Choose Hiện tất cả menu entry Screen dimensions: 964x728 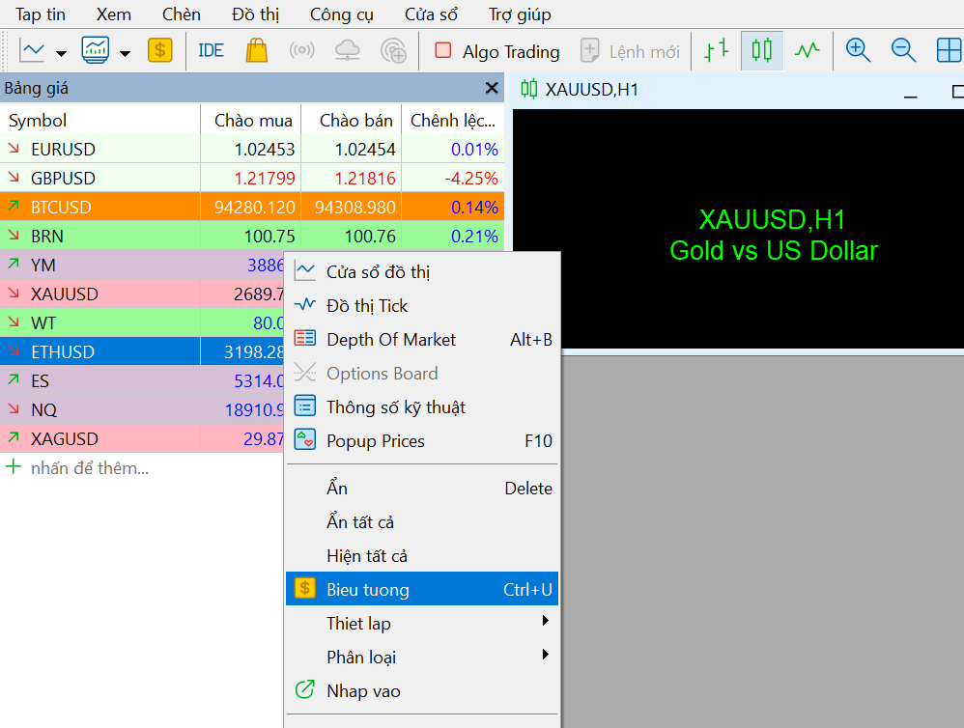point(422,555)
